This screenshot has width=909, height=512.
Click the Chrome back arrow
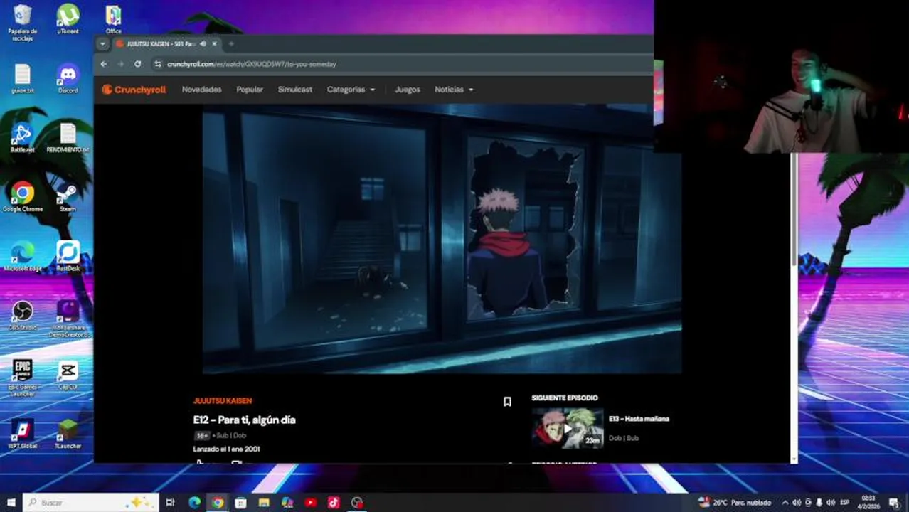pos(104,64)
